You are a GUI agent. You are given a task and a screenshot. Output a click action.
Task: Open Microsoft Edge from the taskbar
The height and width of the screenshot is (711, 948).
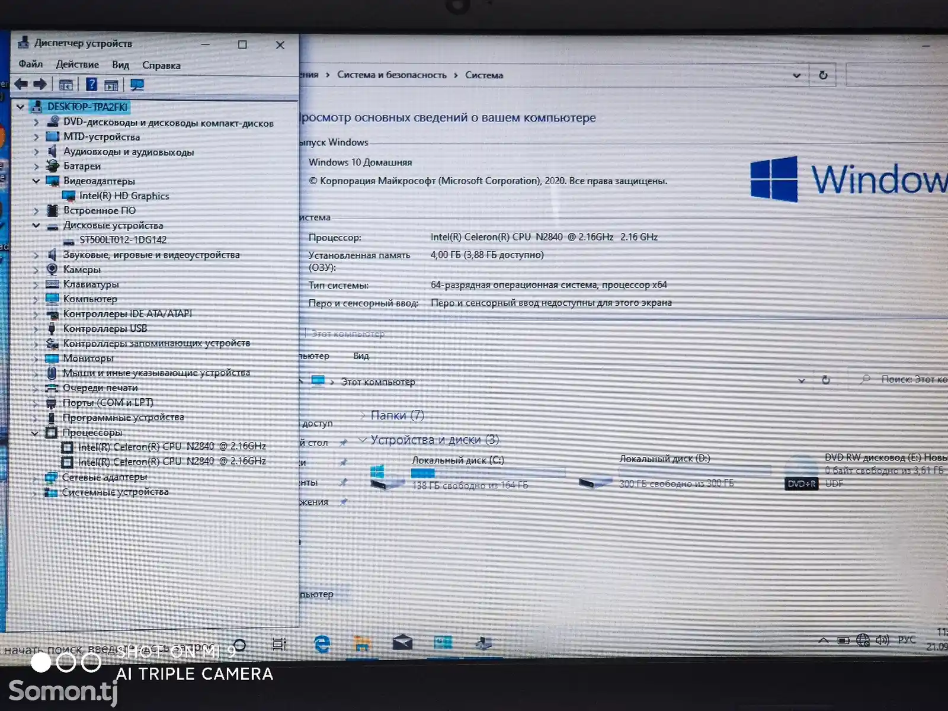pyautogui.click(x=322, y=643)
